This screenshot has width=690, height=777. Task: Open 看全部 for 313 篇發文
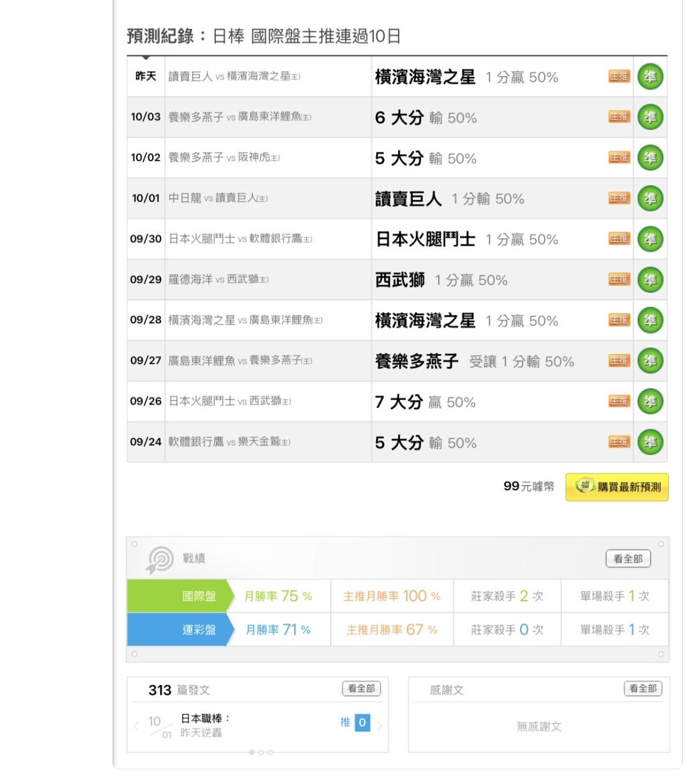point(361,689)
